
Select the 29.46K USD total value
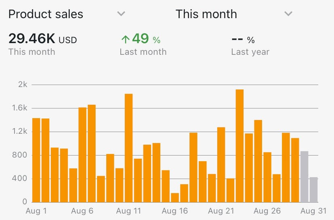tap(42, 39)
